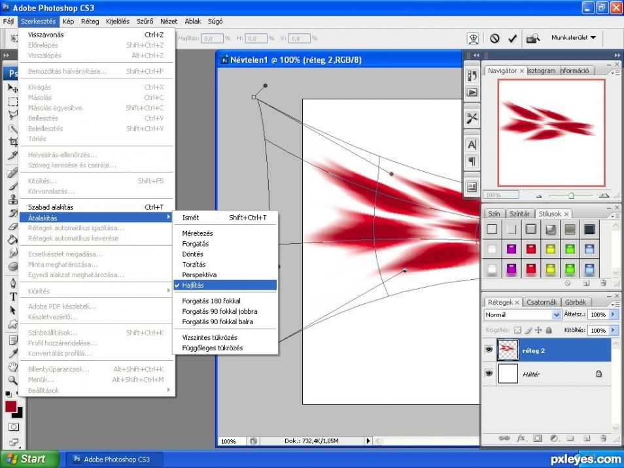
Task: Toggle lock position cross-arrows icon
Action: (538, 330)
